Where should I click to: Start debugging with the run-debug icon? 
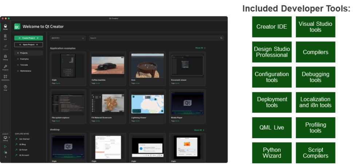pos(5,152)
